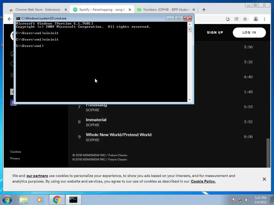Close the Spotify tab
274x205 pixels.
click(130, 10)
